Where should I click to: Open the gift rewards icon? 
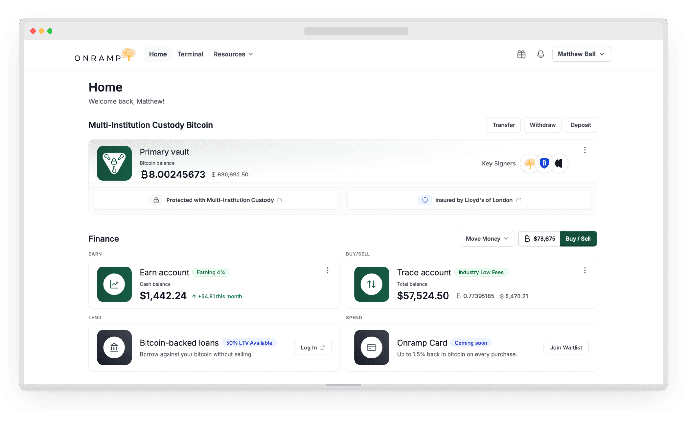(x=521, y=54)
